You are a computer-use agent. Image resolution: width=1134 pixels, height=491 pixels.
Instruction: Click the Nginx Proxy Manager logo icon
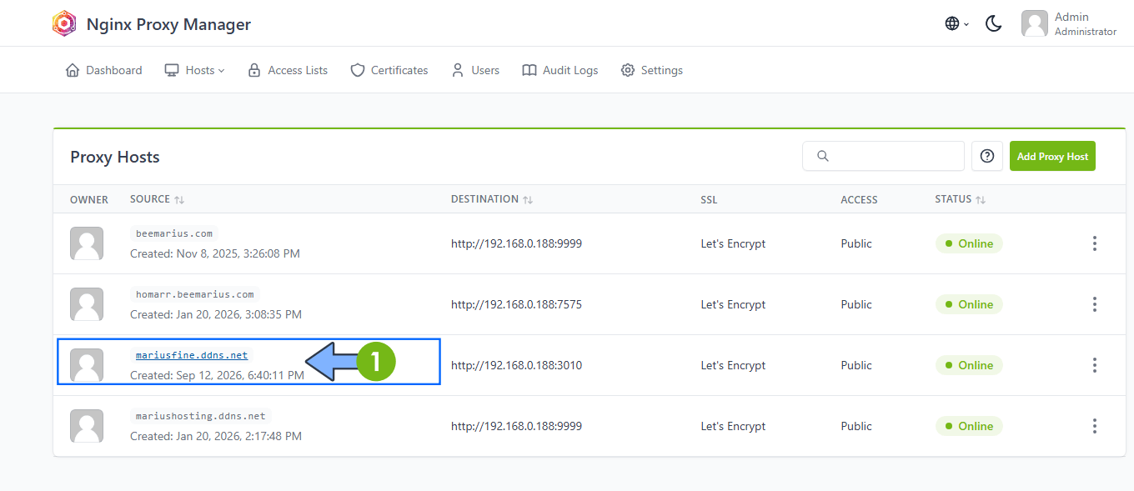pyautogui.click(x=64, y=24)
